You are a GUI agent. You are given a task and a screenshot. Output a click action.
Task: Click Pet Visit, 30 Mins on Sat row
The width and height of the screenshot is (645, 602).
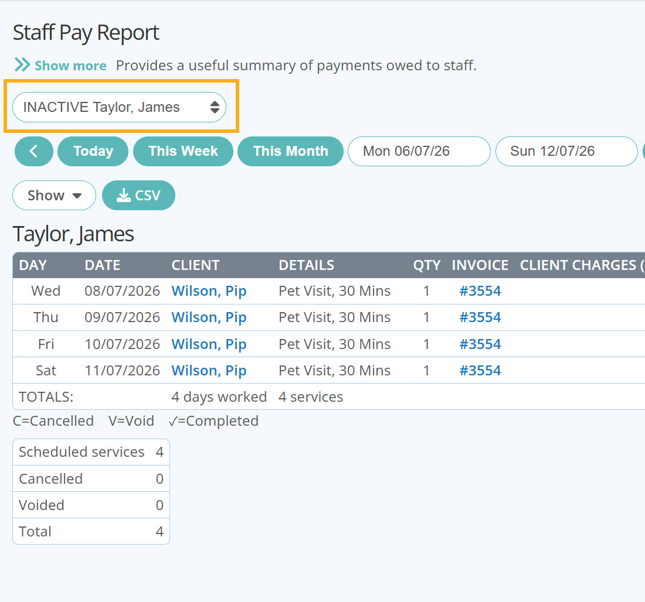point(334,371)
